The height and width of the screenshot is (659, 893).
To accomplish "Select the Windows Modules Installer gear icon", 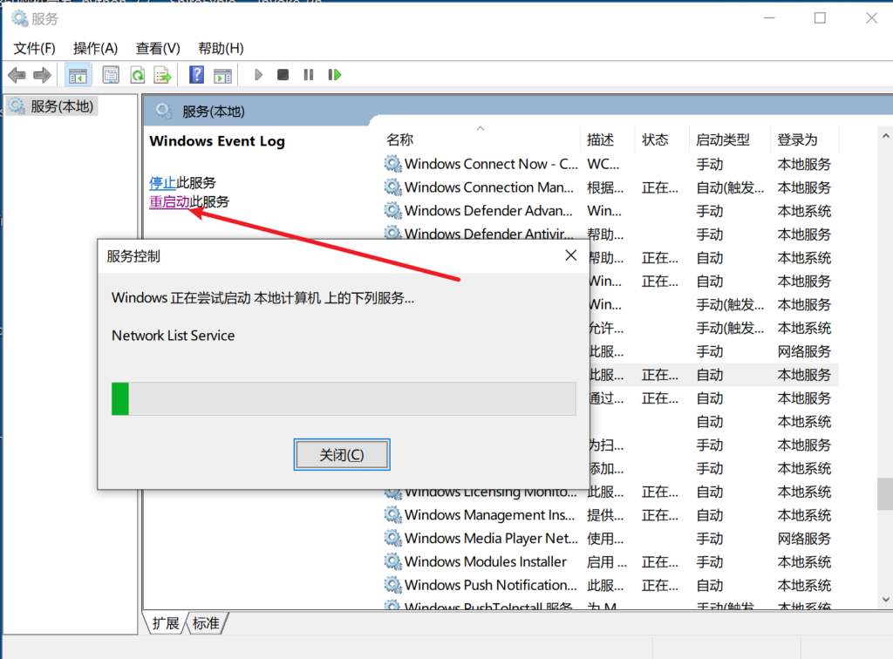I will click(x=392, y=561).
